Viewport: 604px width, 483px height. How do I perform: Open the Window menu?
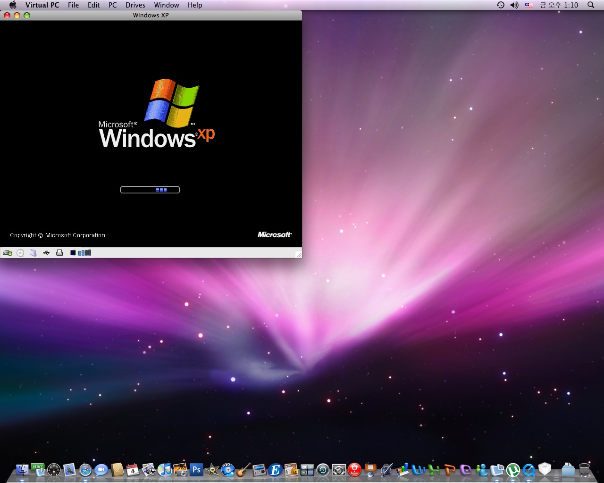pyautogui.click(x=167, y=5)
